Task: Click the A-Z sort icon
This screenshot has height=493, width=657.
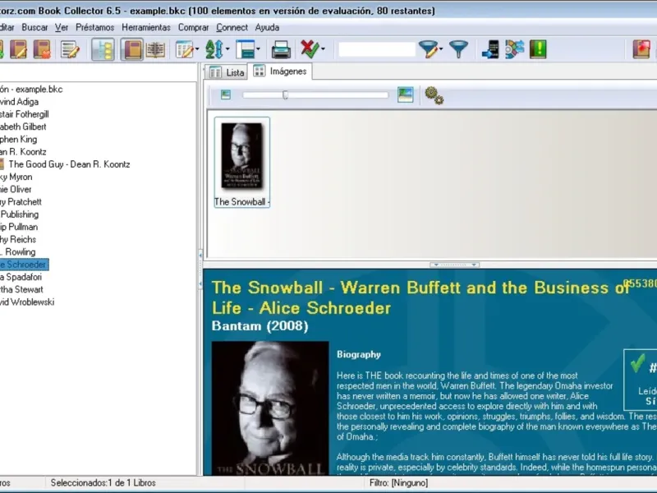Action: click(x=214, y=49)
